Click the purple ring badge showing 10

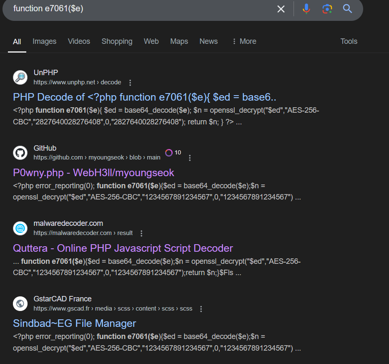pos(173,152)
